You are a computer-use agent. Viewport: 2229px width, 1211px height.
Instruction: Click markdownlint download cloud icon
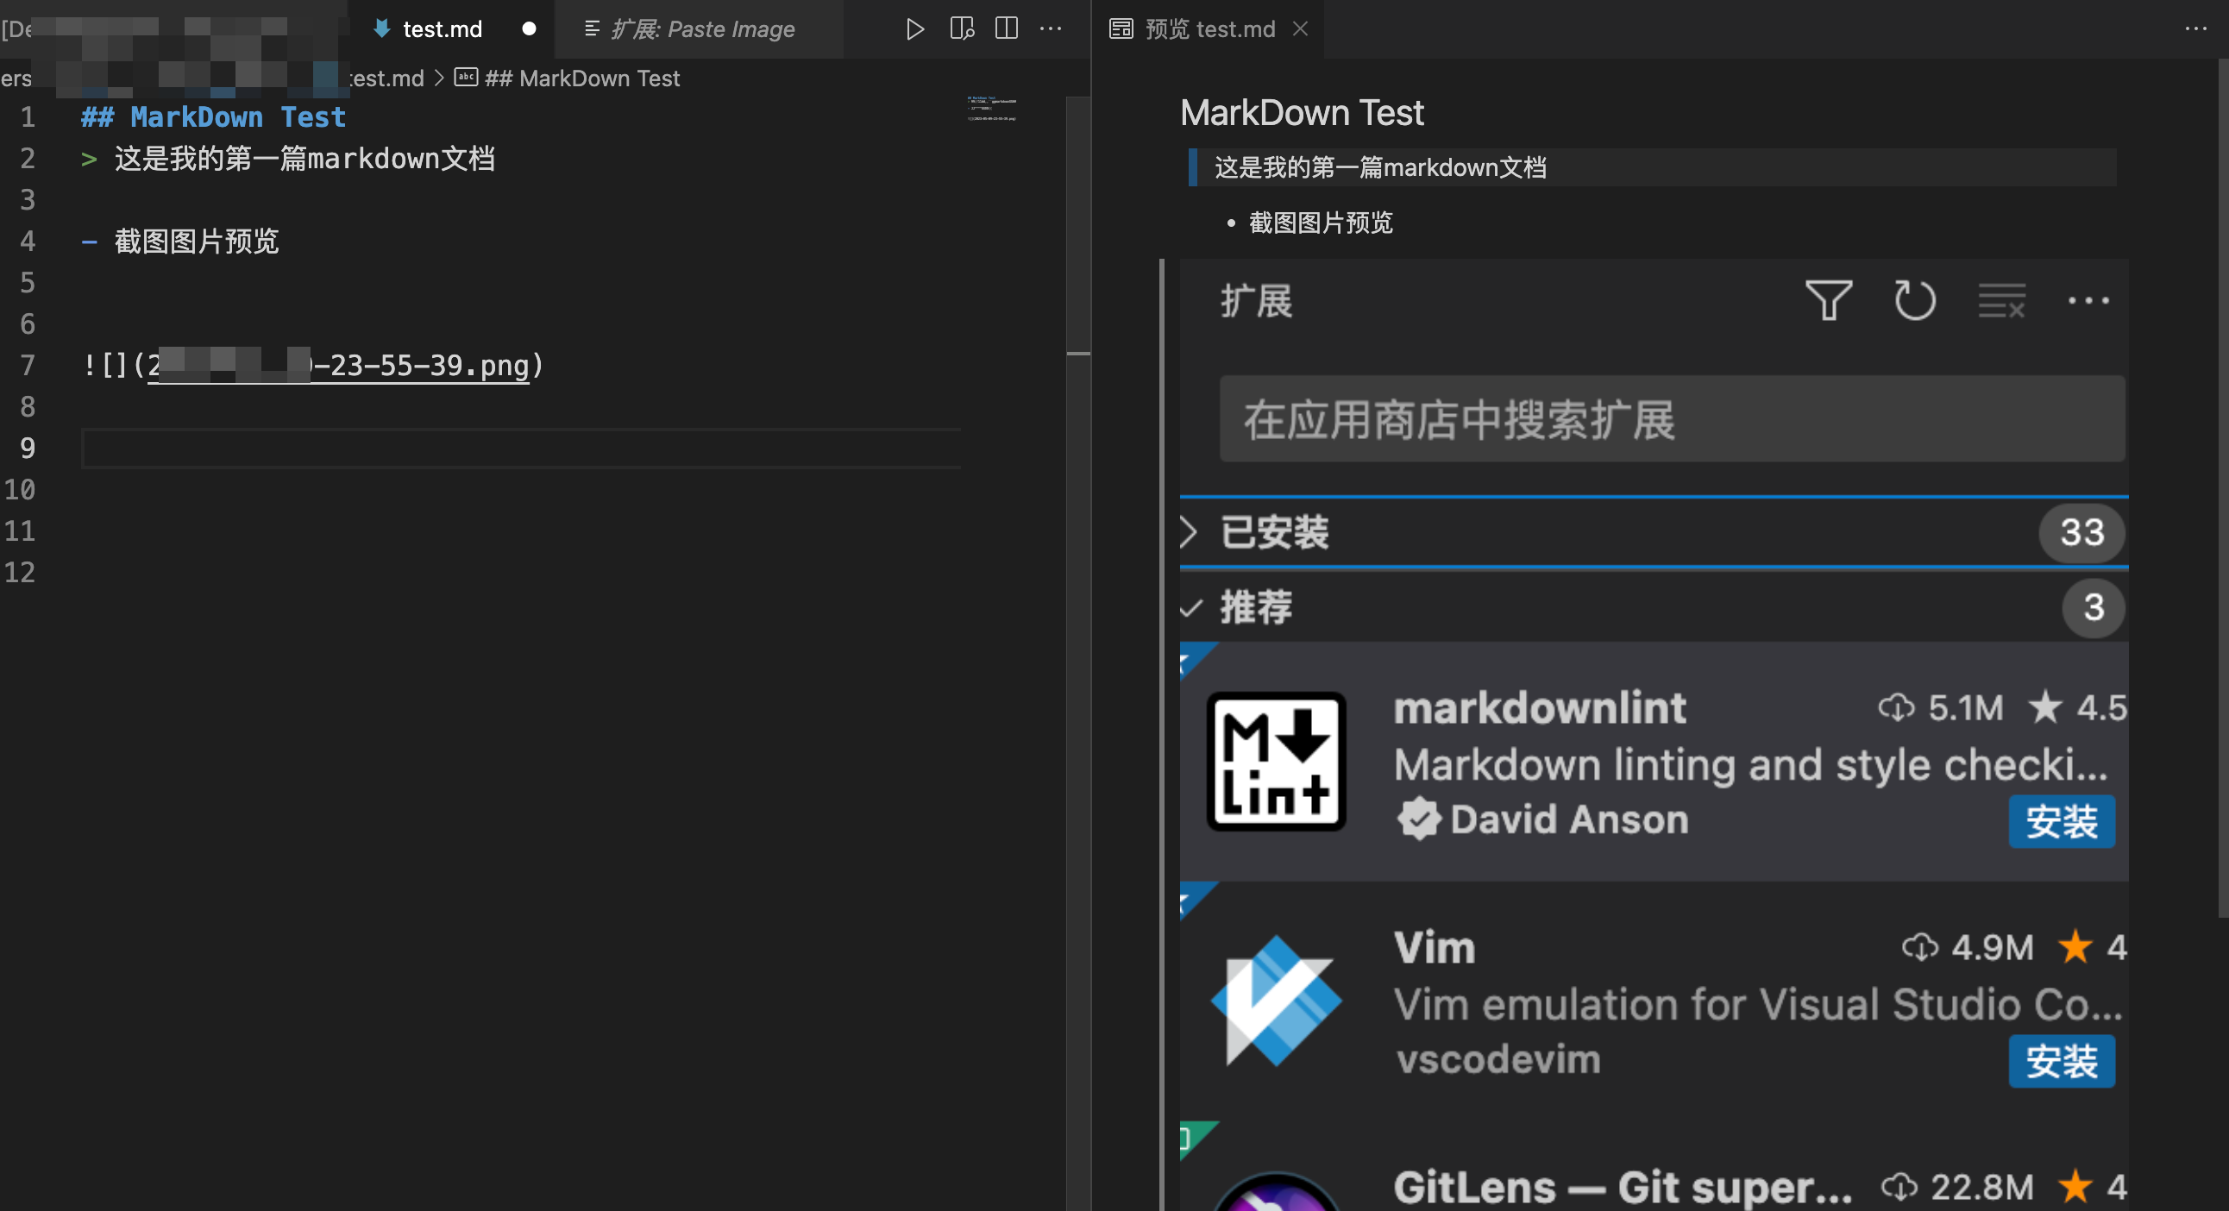1896,707
